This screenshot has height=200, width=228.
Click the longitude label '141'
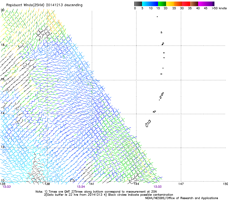pos(92,184)
